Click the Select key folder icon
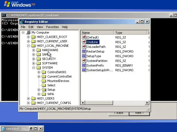Screen dimensions: 177x132 tap(44, 85)
